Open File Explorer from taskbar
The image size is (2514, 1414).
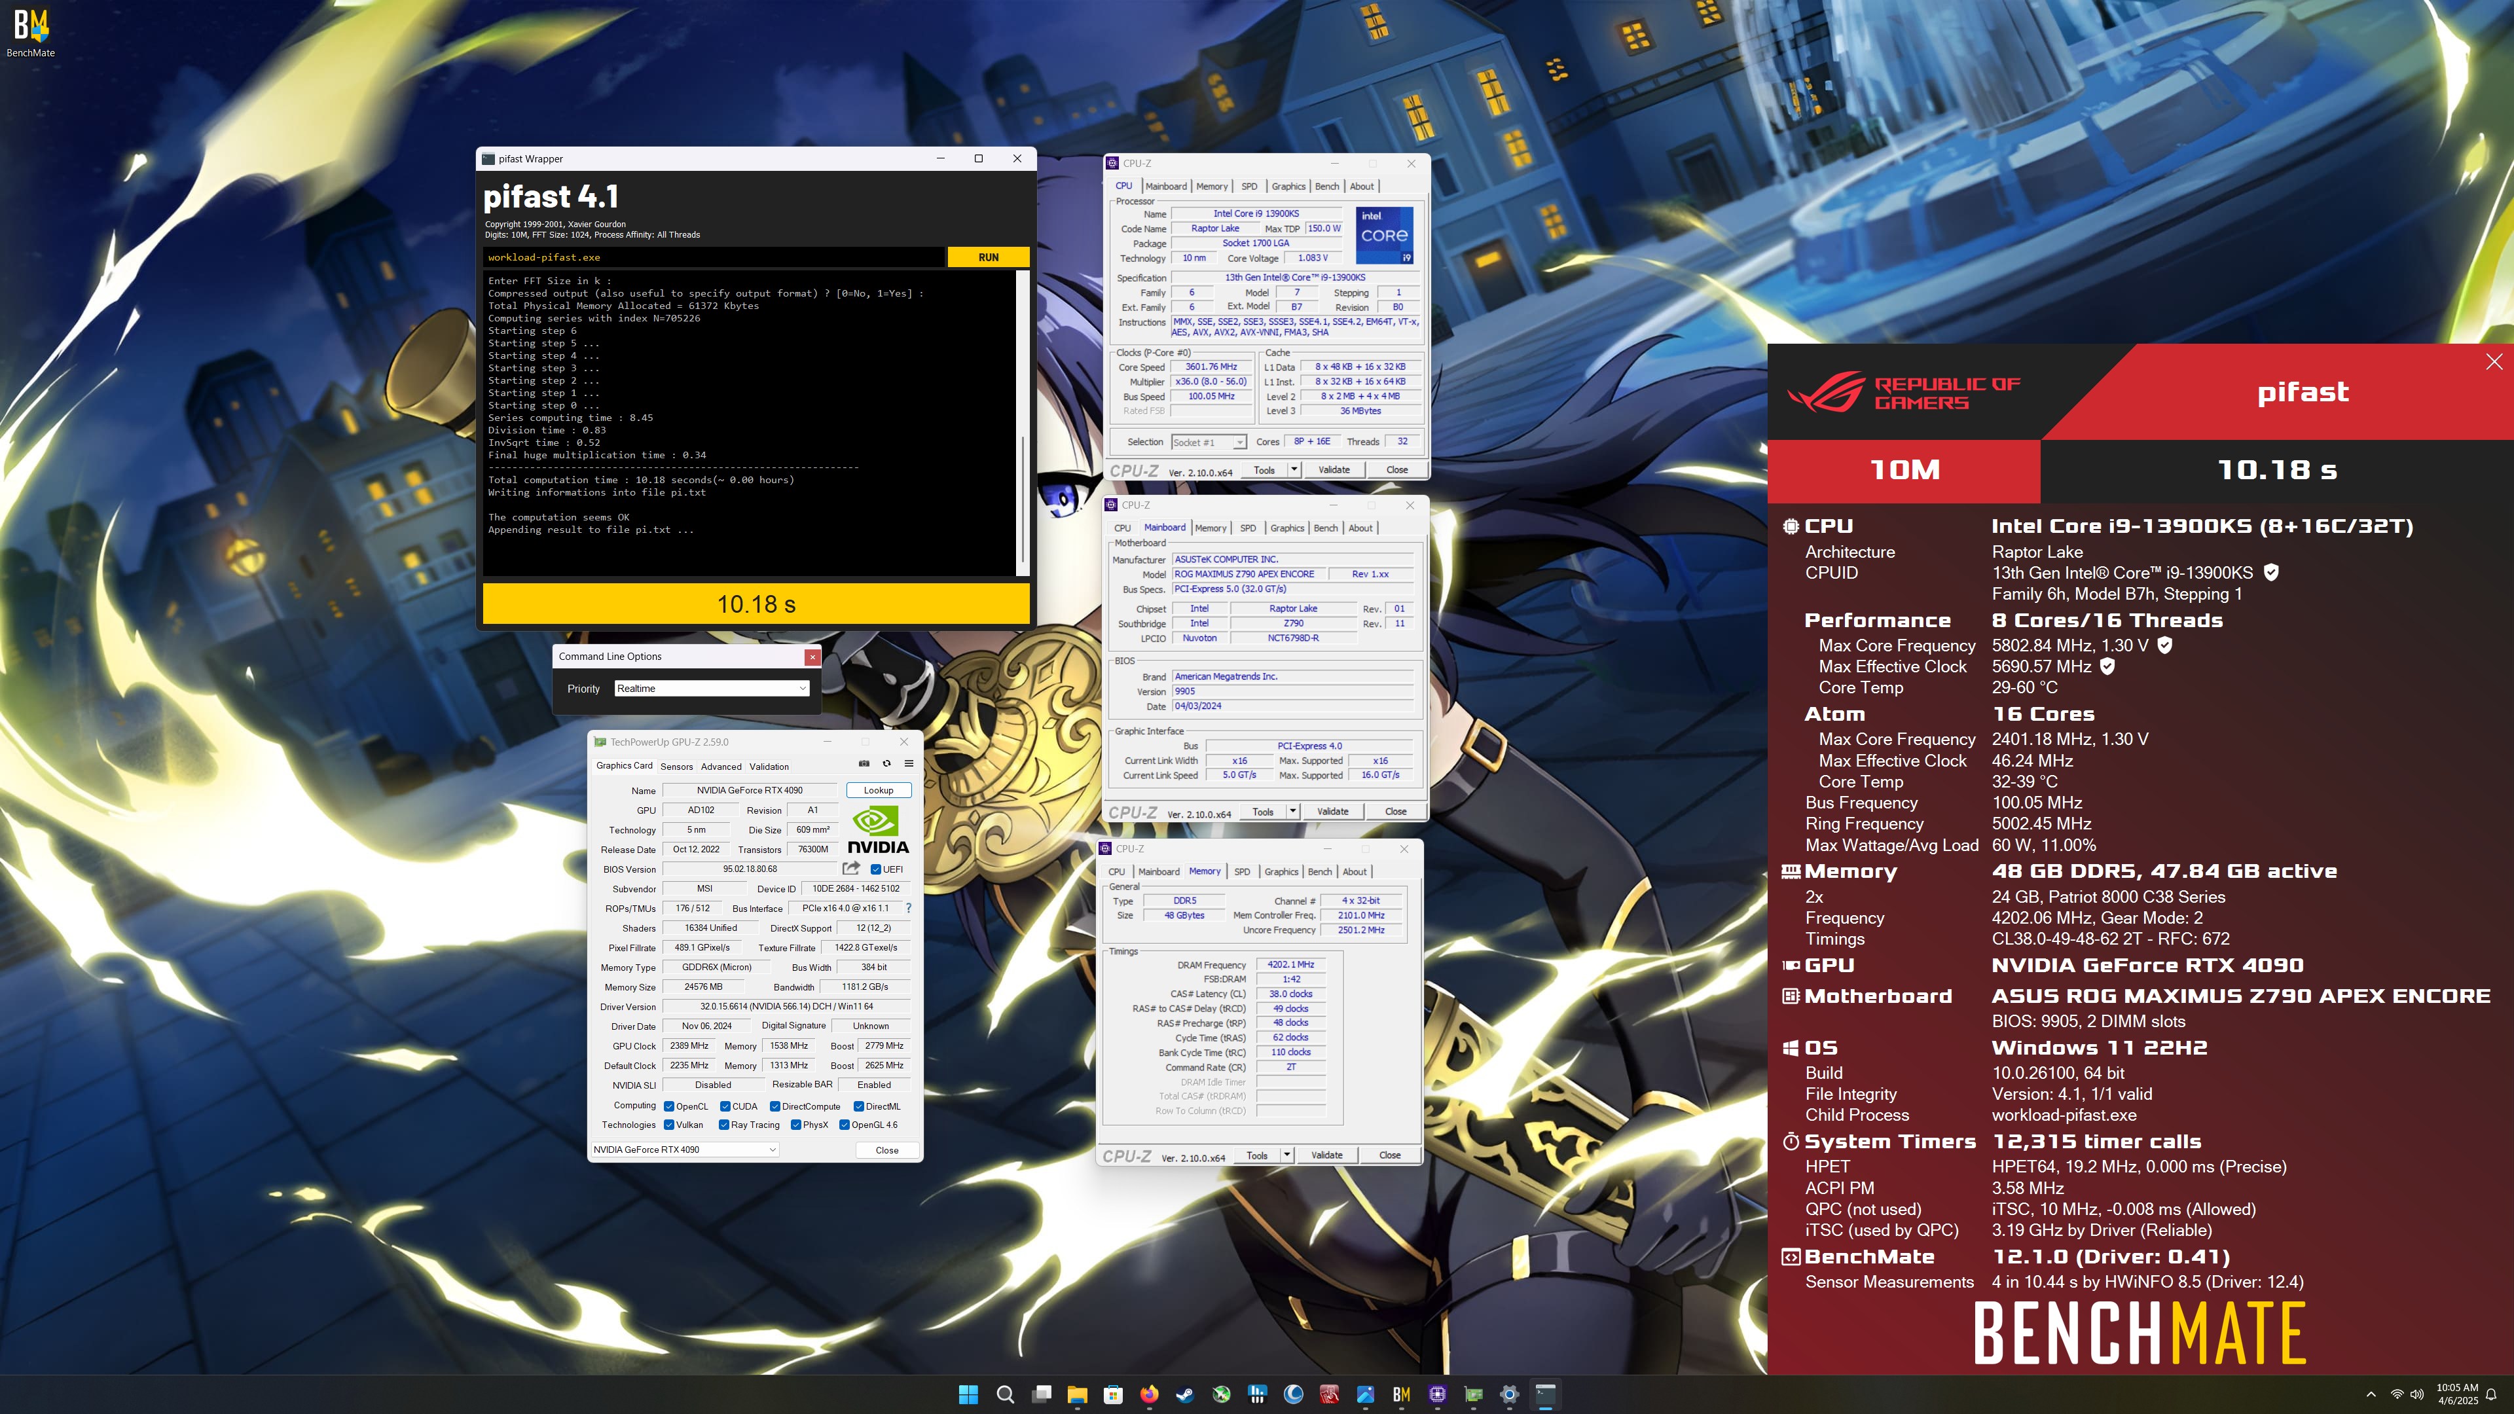[x=1078, y=1394]
